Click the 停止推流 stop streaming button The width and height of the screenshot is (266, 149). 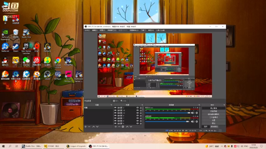click(x=213, y=108)
